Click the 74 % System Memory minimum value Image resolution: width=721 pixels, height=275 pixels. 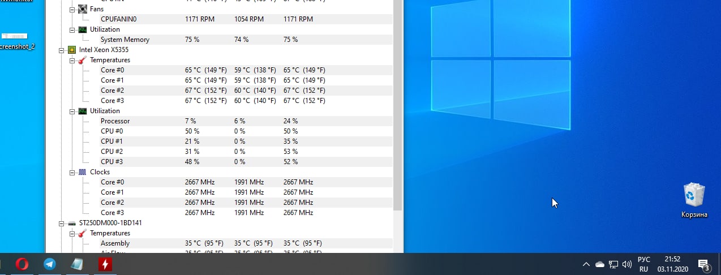(241, 40)
